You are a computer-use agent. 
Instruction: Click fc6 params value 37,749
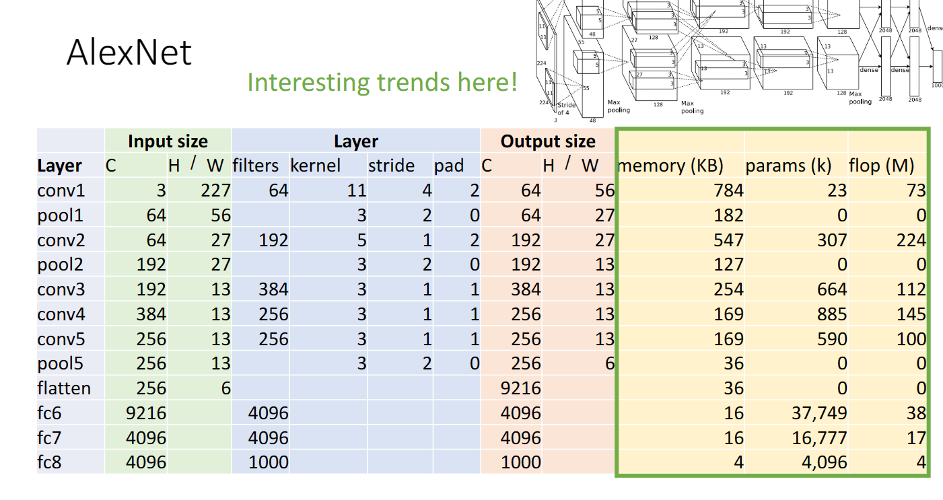point(818,413)
